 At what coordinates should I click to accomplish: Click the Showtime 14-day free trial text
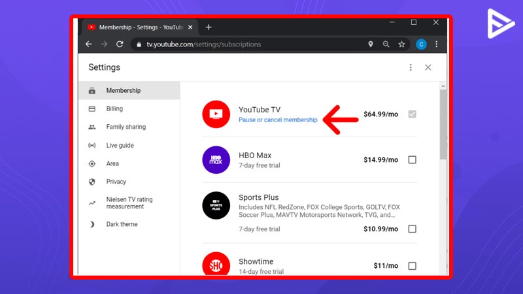pyautogui.click(x=261, y=271)
